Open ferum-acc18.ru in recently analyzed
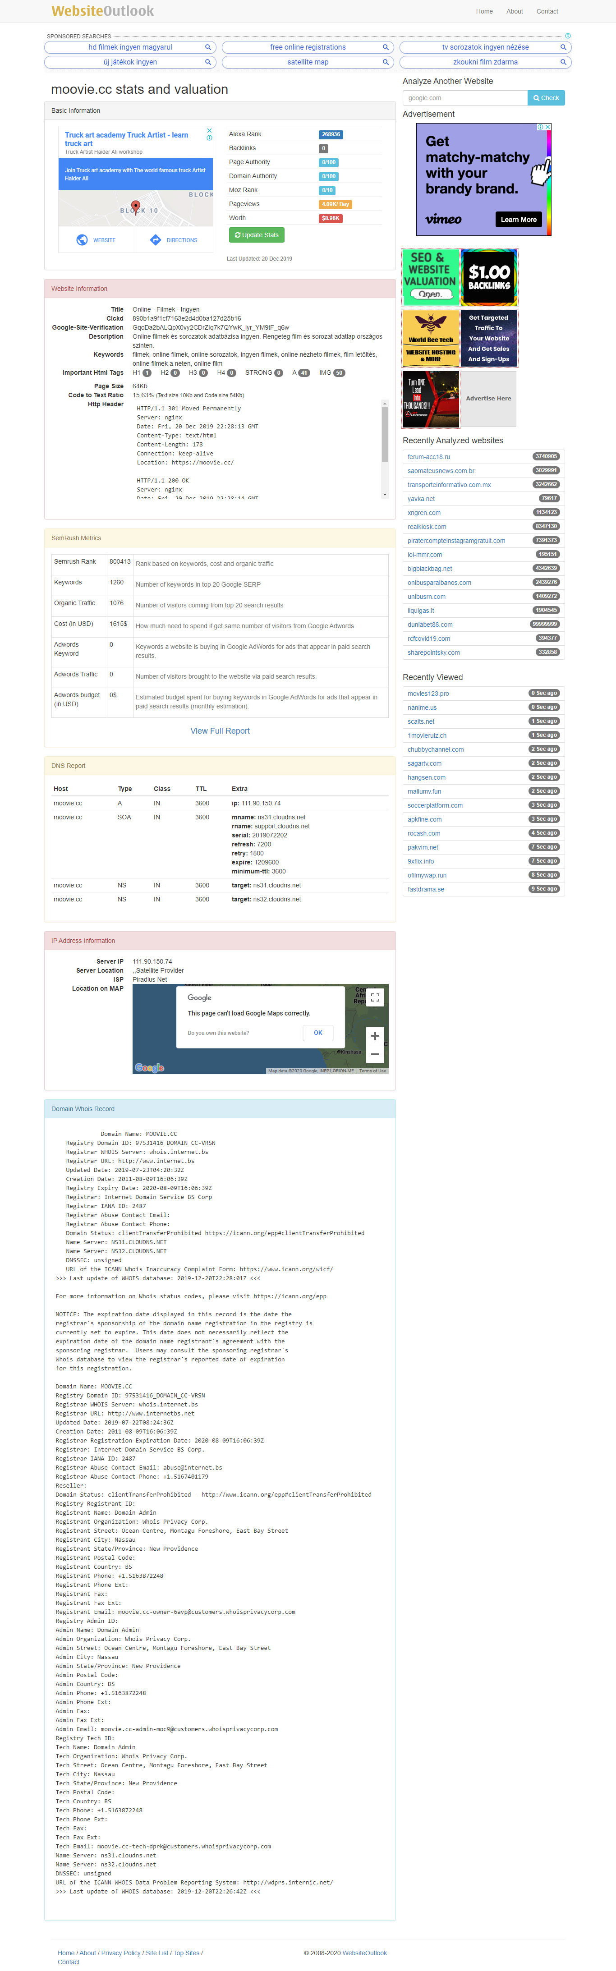Viewport: 616px width, 1971px height. pyautogui.click(x=428, y=457)
